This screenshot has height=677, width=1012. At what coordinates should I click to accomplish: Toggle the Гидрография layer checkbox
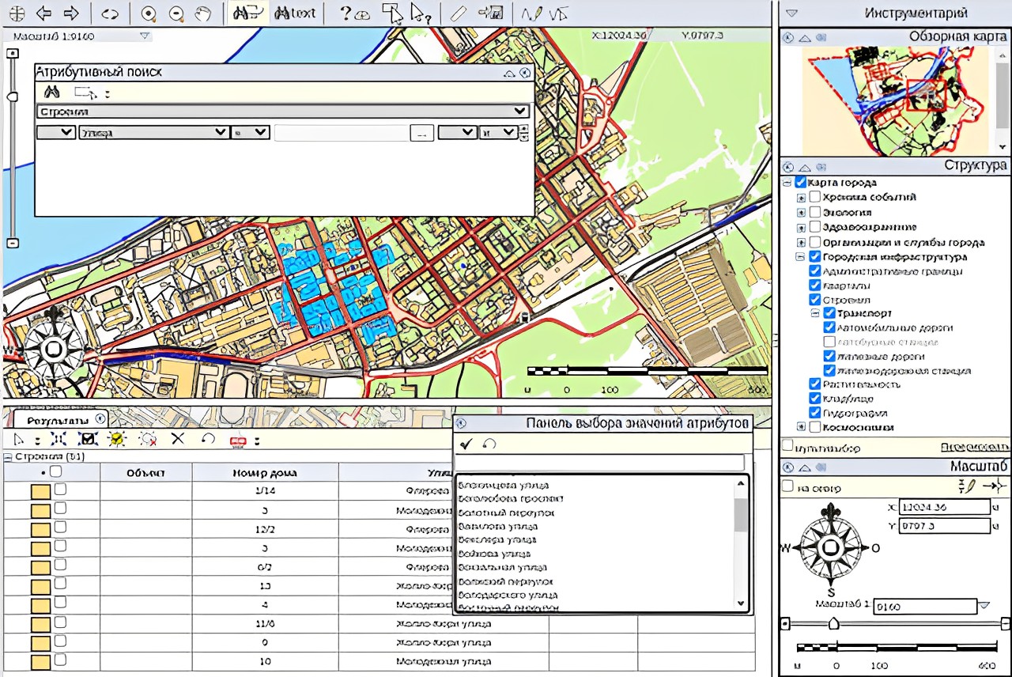(x=815, y=413)
